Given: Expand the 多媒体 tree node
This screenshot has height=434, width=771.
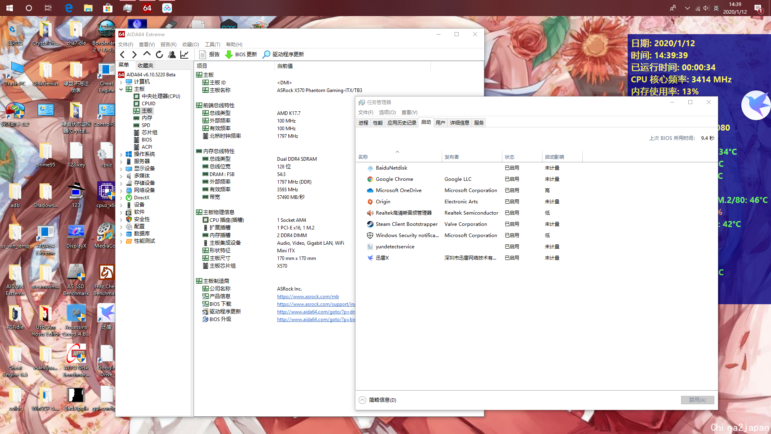Looking at the screenshot, I should point(121,176).
